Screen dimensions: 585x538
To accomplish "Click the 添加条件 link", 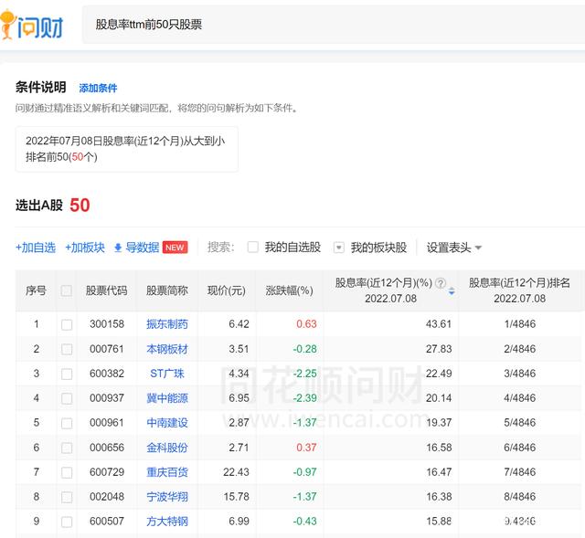I will tap(98, 89).
